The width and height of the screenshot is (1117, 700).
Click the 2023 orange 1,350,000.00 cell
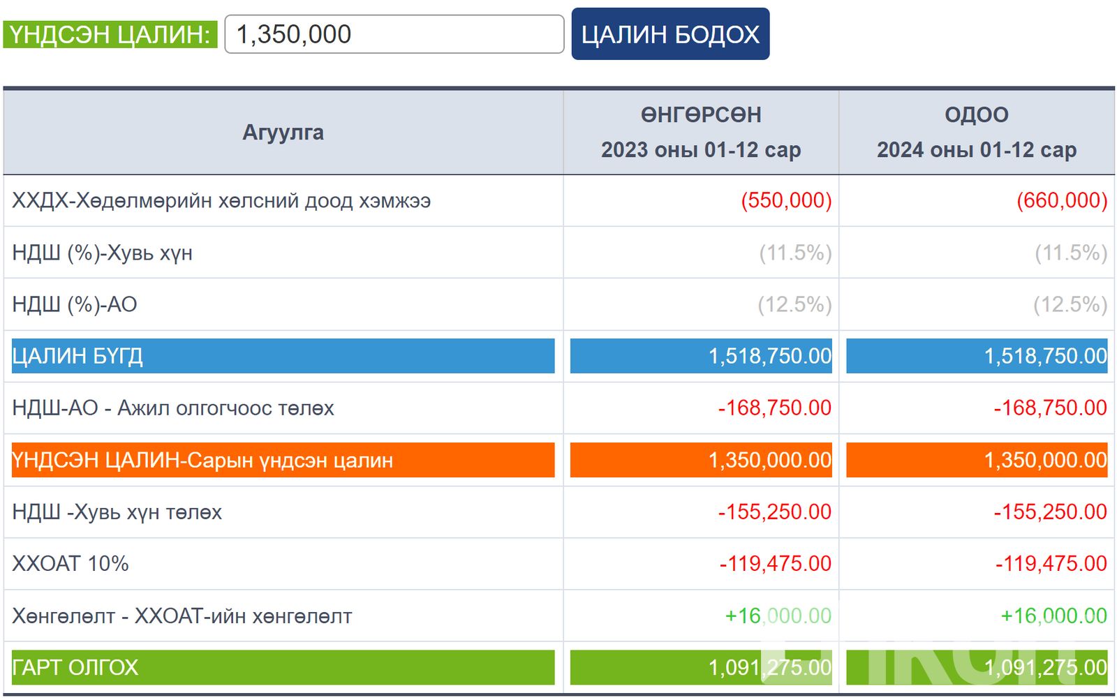click(701, 460)
